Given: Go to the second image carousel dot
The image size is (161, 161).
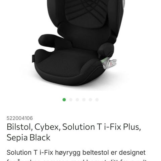Looking at the screenshot, I should coord(71,100).
